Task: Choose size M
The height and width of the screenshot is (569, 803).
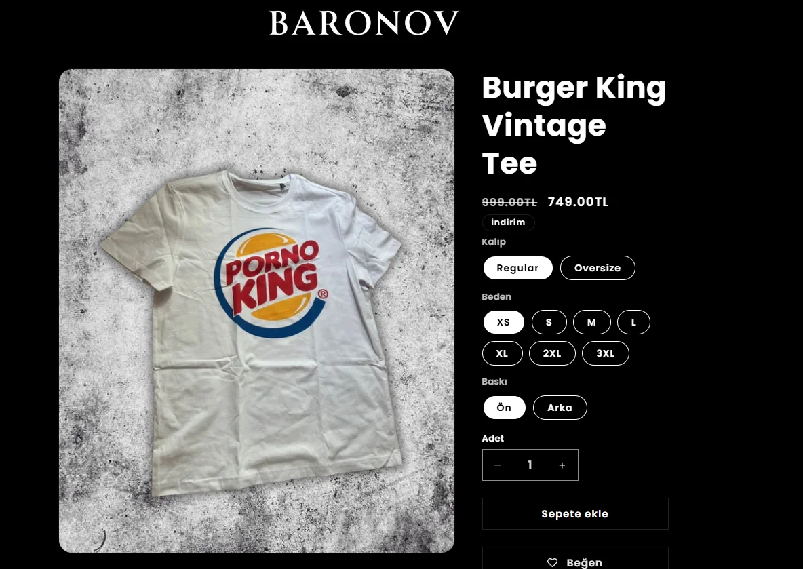Action: pos(591,322)
